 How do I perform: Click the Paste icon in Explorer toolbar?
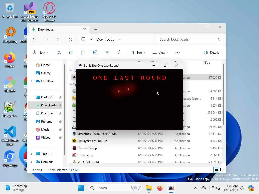[83, 53]
